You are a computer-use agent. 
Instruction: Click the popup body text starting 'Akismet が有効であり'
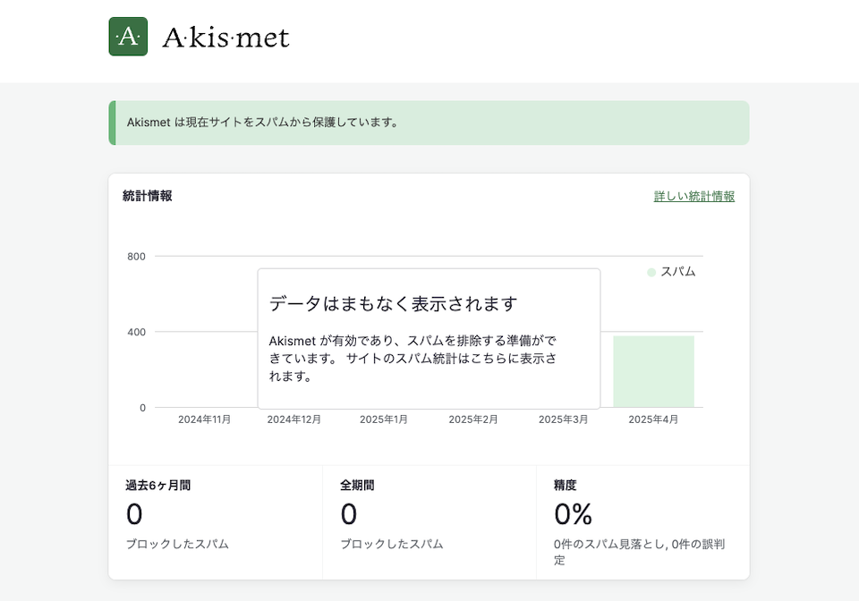tap(413, 358)
